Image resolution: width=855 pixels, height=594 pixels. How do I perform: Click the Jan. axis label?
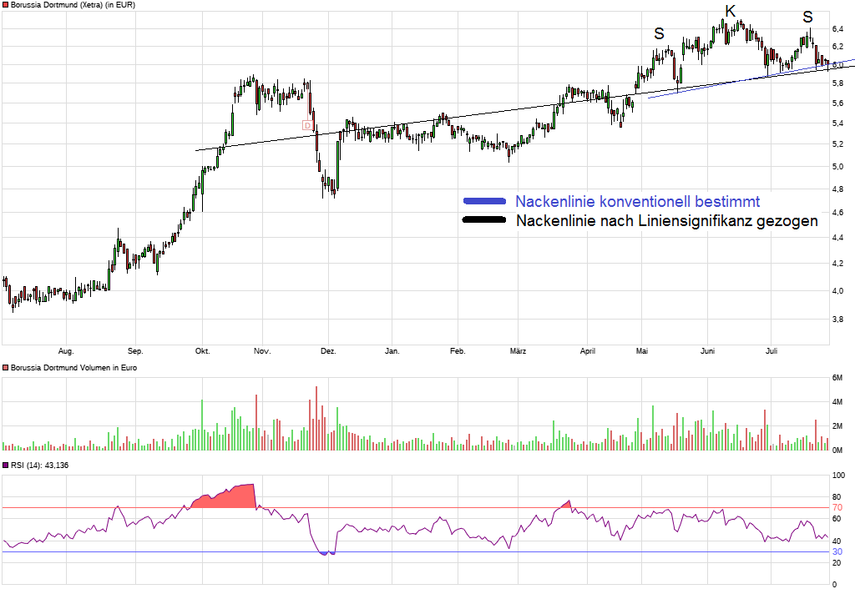click(x=392, y=351)
